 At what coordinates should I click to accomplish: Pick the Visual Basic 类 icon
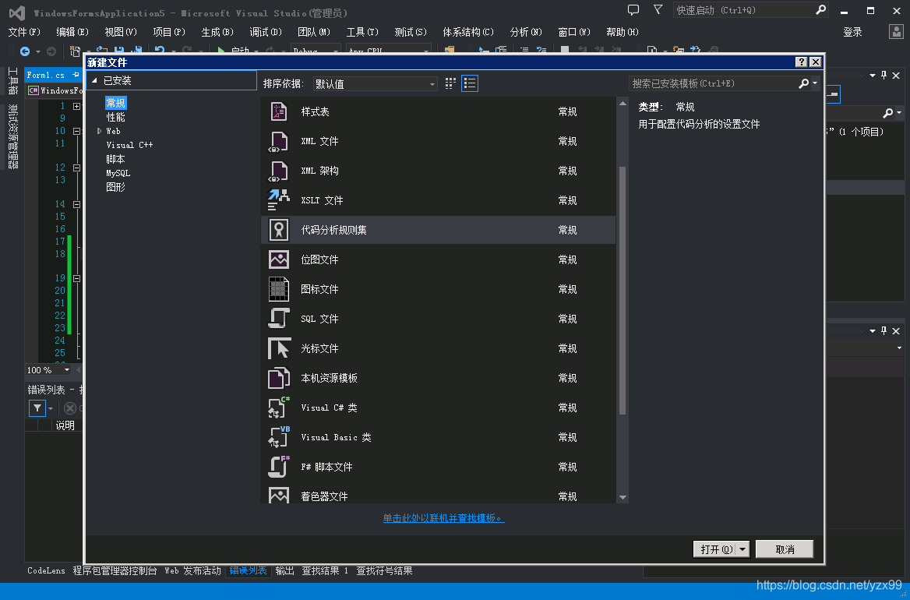279,437
